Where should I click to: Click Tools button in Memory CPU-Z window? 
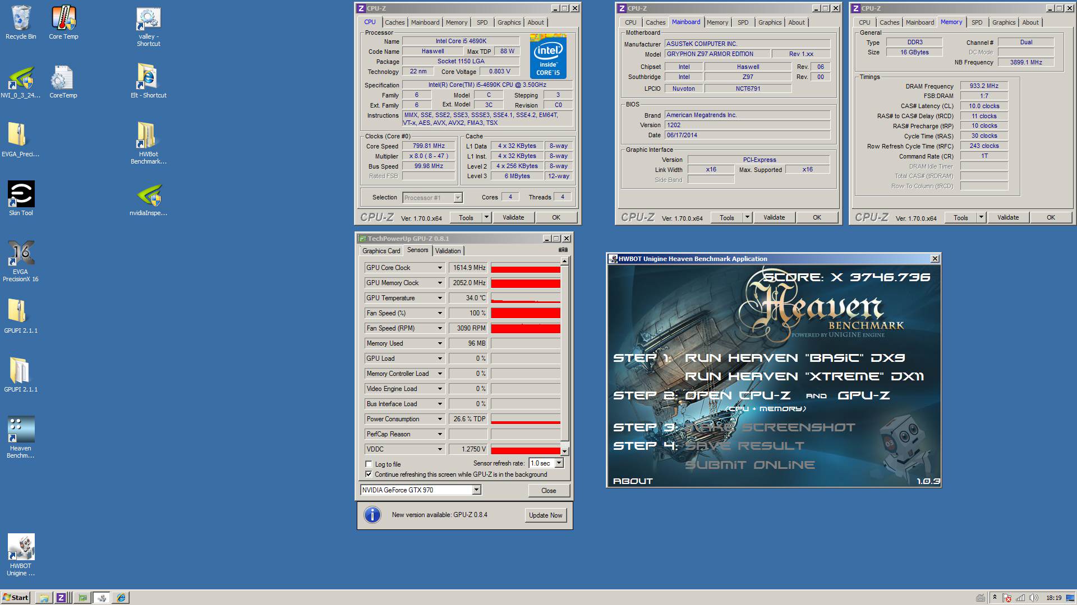(x=960, y=217)
